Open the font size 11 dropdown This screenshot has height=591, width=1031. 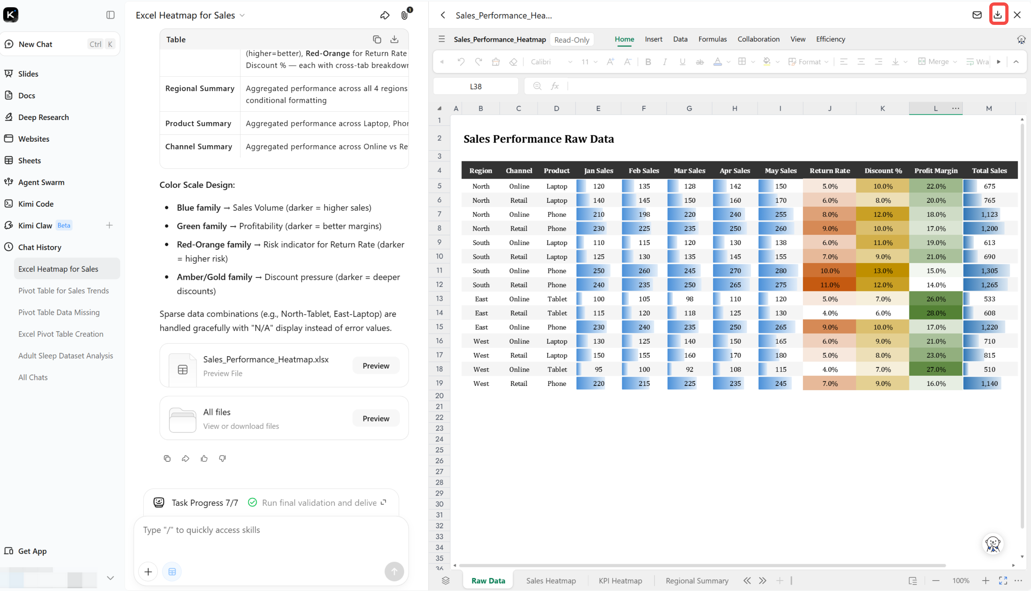tap(589, 62)
